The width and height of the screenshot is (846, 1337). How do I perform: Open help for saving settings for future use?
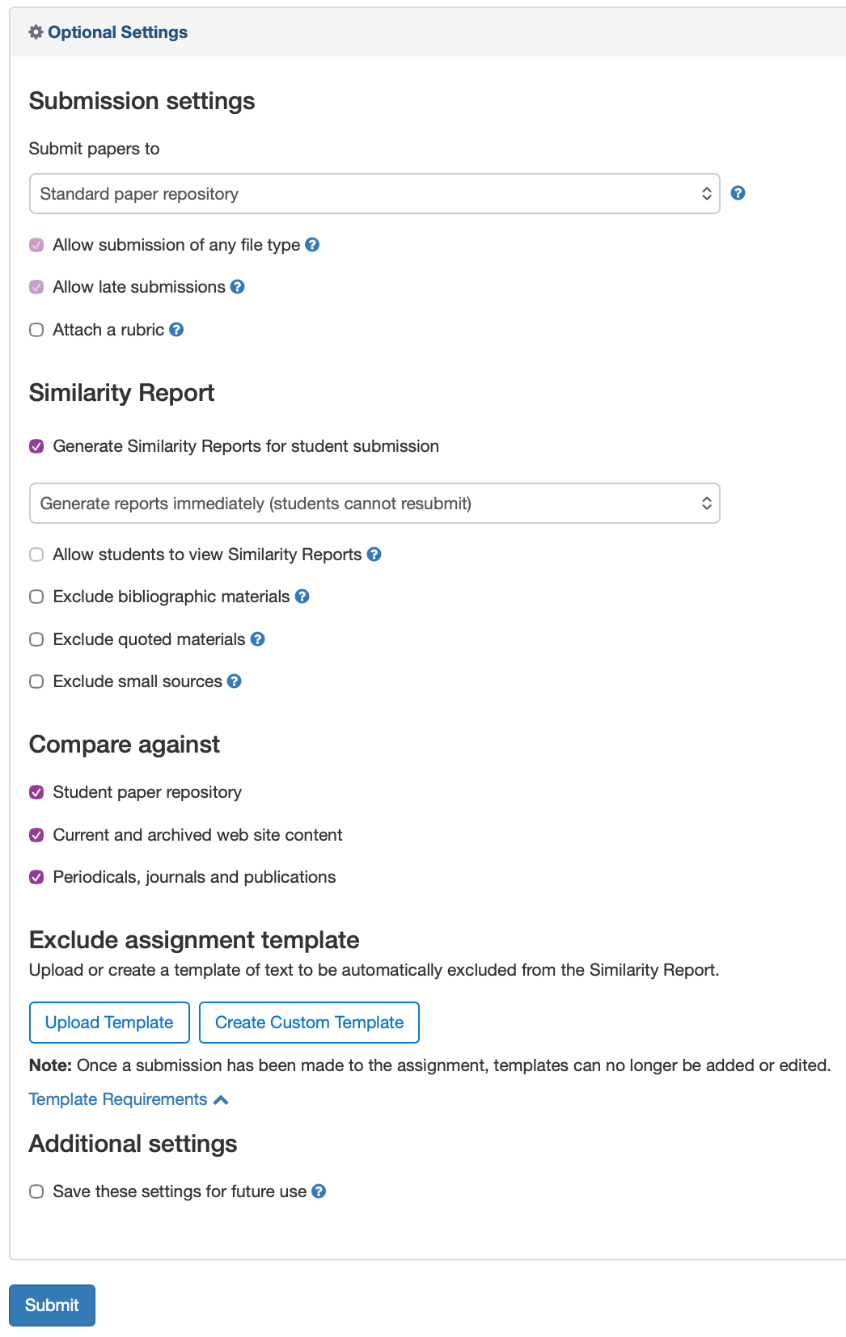click(x=319, y=1191)
